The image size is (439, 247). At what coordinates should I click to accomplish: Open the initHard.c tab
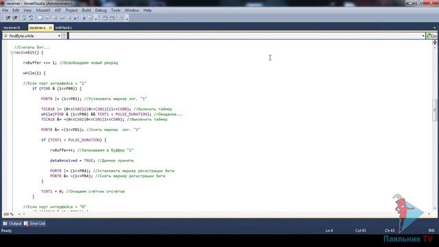pyautogui.click(x=64, y=27)
